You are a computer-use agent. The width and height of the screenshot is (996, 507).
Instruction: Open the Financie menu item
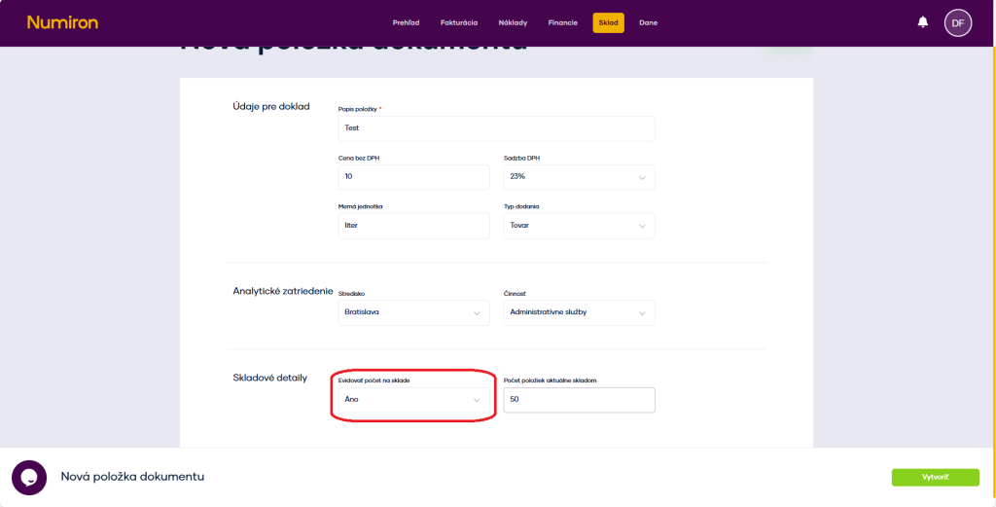click(x=562, y=22)
